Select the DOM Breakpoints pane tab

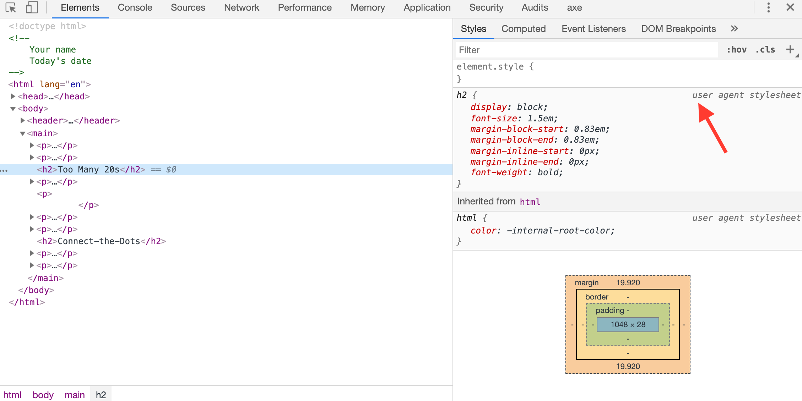678,29
